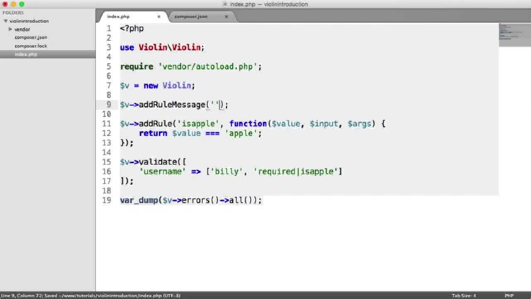Click the minimap code preview

[514, 35]
